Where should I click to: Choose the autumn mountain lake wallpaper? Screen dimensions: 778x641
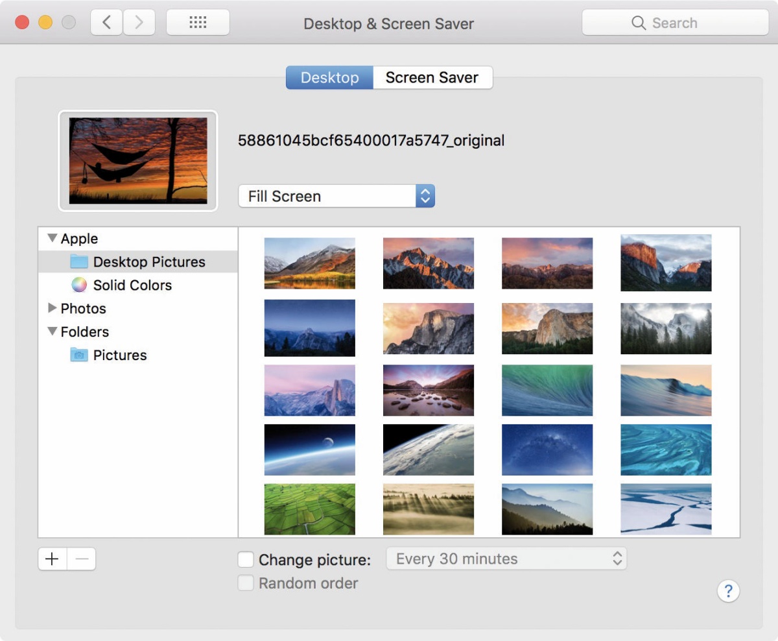coord(310,263)
